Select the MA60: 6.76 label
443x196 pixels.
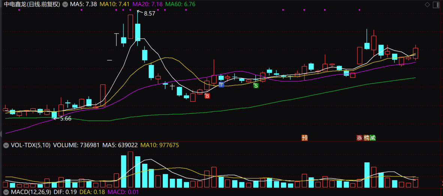click(180, 4)
